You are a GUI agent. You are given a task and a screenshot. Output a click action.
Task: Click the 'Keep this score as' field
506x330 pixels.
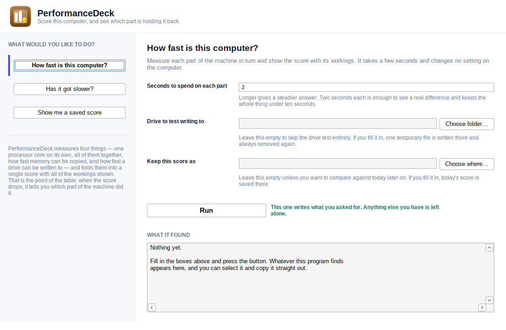tap(338, 163)
